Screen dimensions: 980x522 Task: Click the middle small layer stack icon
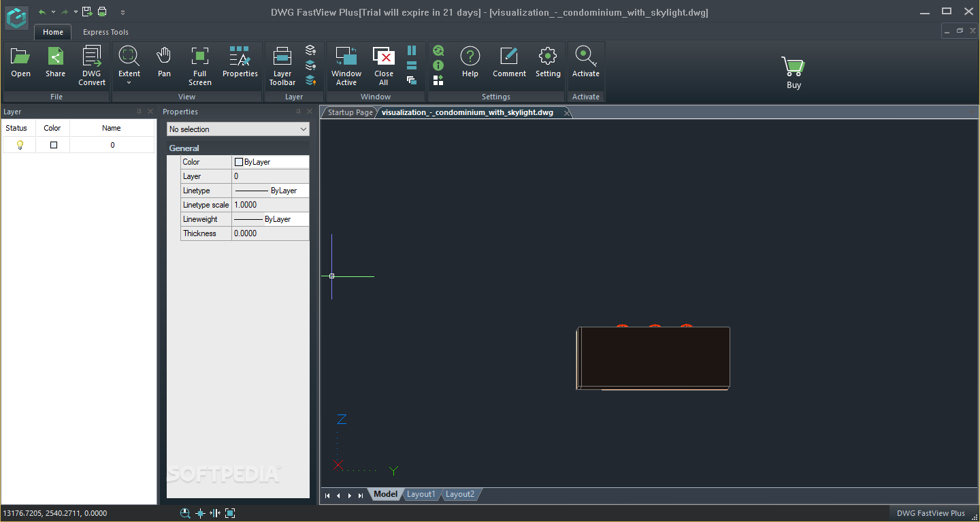[310, 65]
